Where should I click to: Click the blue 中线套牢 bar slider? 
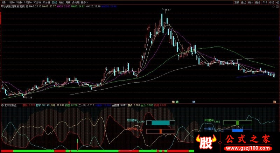pos(238,131)
